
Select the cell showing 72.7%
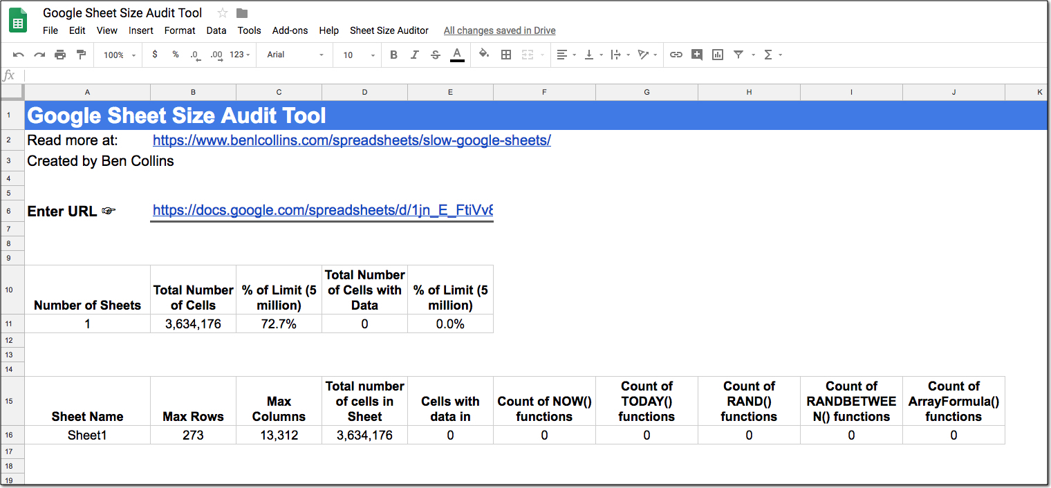coord(279,323)
